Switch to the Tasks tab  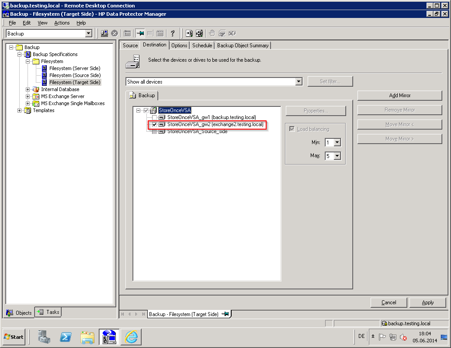49,312
